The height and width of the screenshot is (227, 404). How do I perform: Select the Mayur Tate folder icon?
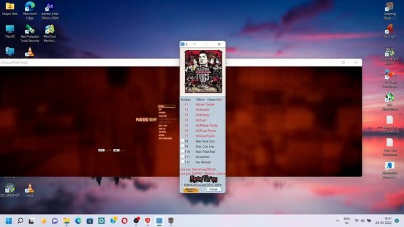pos(10,8)
